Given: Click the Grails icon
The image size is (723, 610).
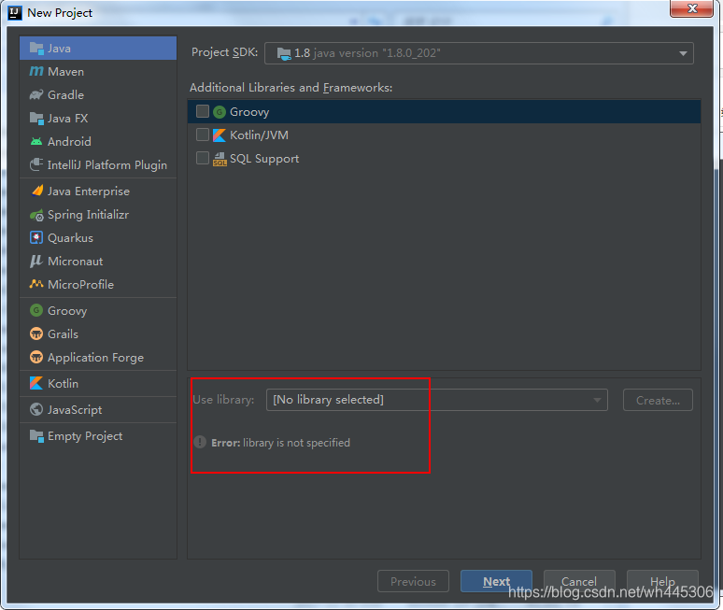Looking at the screenshot, I should tap(36, 333).
